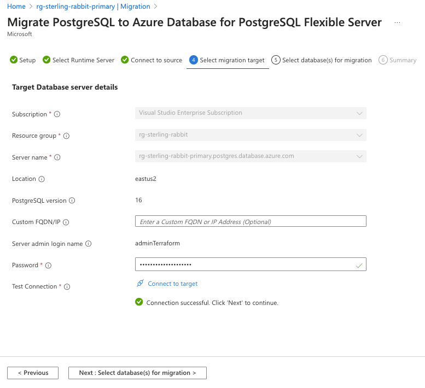
Task: Click the Test Connection info icon
Action: coord(67,287)
